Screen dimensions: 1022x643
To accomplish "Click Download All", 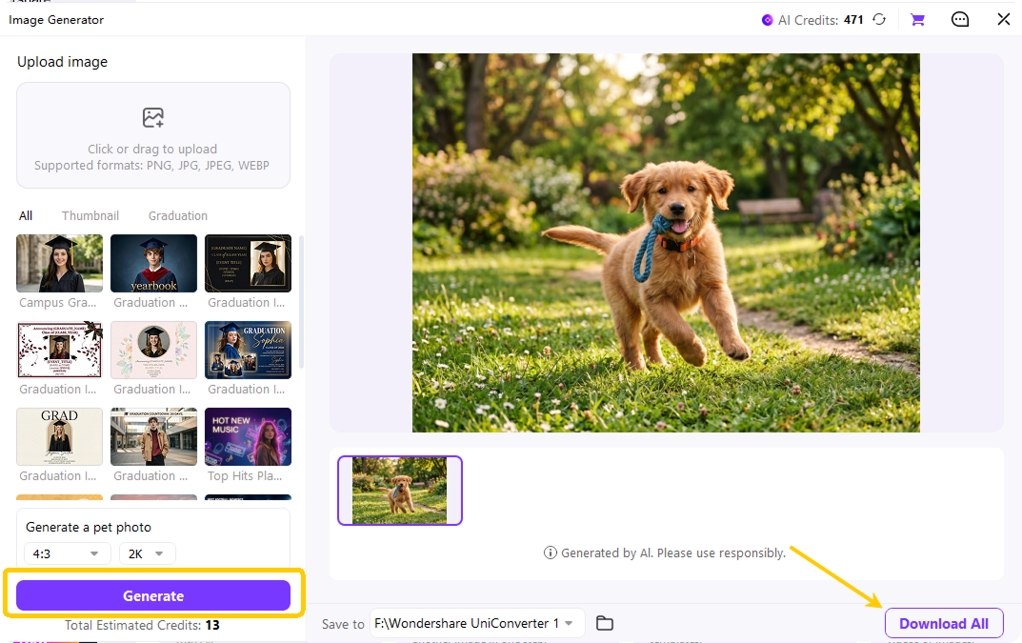I will [x=944, y=623].
